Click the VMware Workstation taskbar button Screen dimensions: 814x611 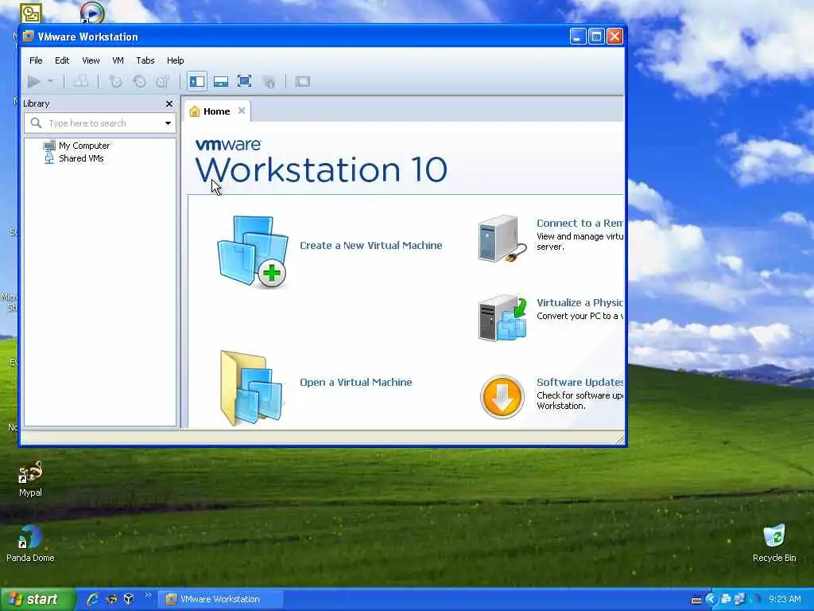[221, 599]
